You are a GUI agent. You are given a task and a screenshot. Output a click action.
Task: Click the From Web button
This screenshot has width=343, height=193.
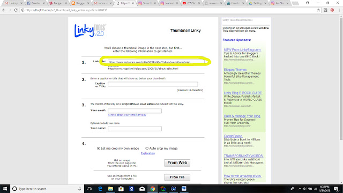(x=177, y=163)
